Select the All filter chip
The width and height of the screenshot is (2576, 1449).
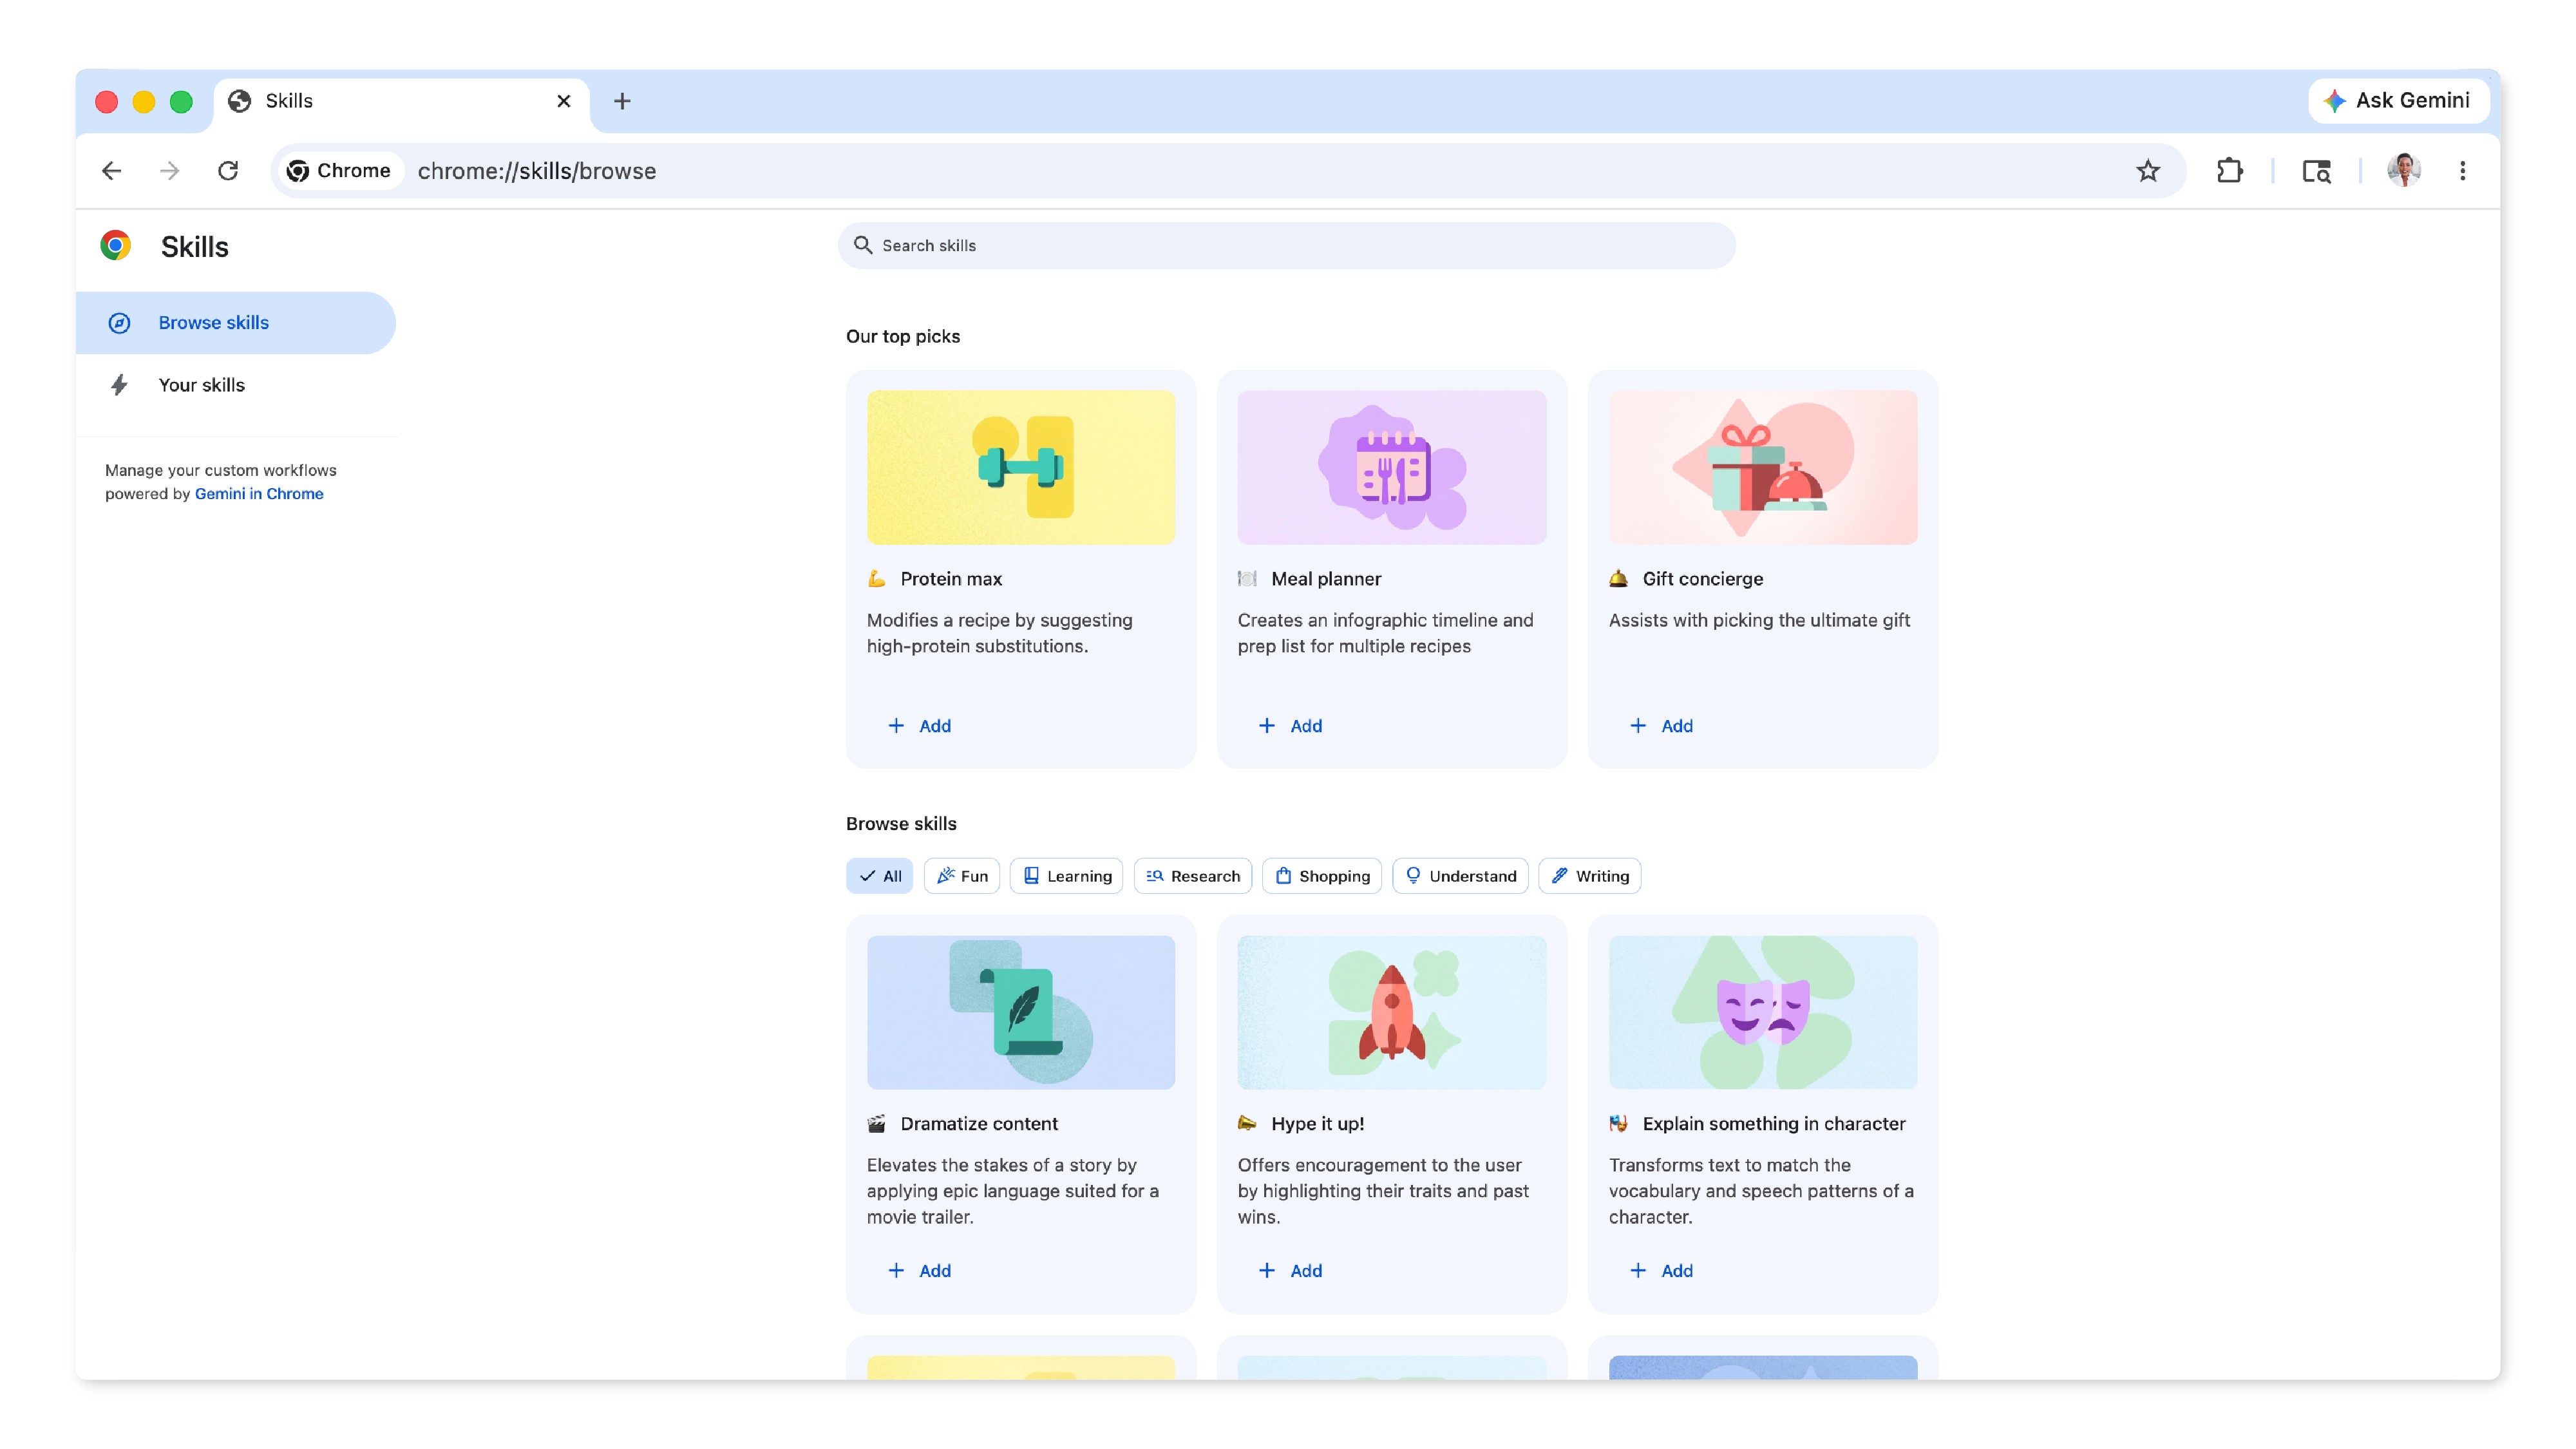[879, 875]
